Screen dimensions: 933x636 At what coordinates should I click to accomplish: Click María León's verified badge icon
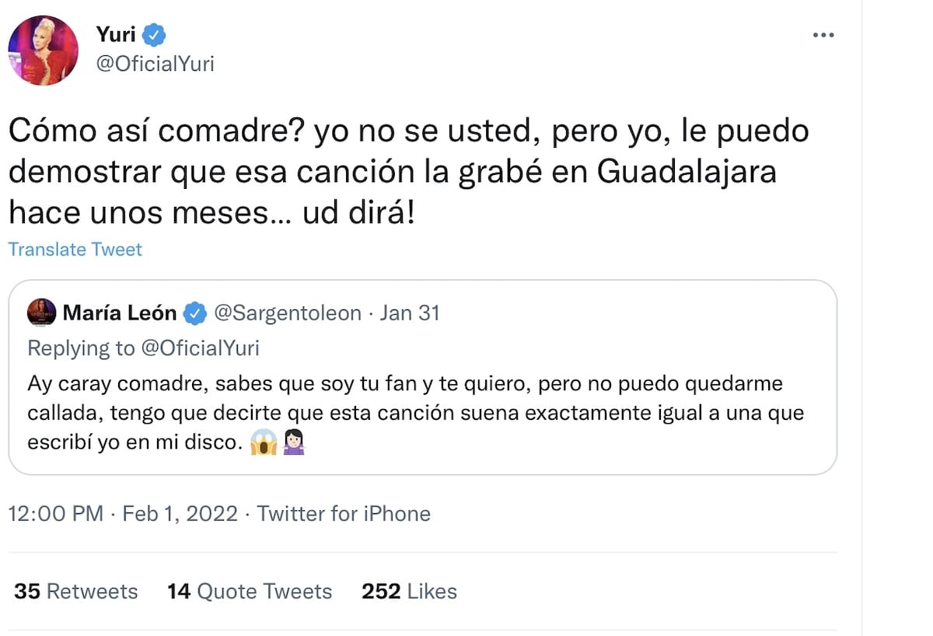tap(194, 313)
